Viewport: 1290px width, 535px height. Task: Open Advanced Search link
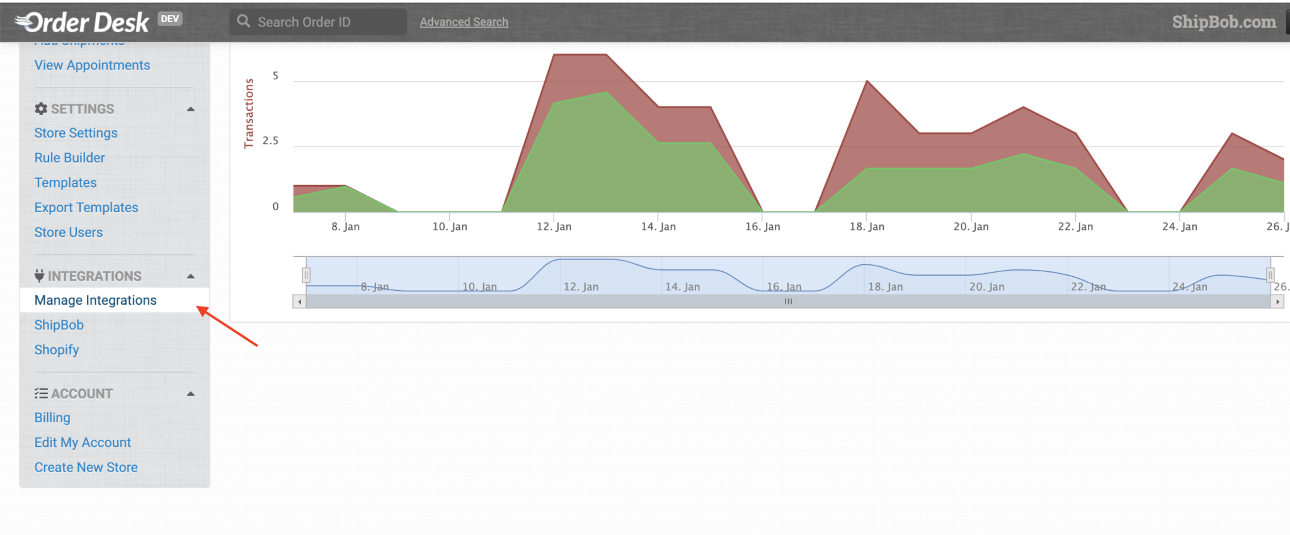(464, 22)
